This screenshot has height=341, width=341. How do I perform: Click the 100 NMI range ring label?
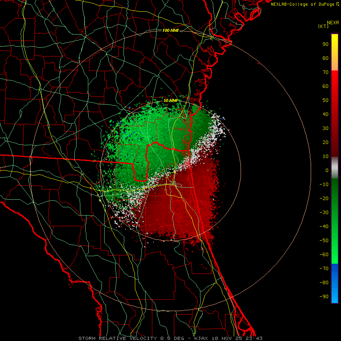point(170,30)
